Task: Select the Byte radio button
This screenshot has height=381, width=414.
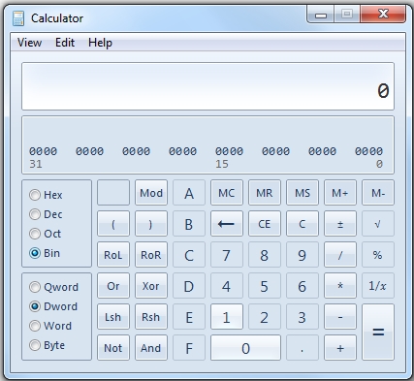Action: 35,345
